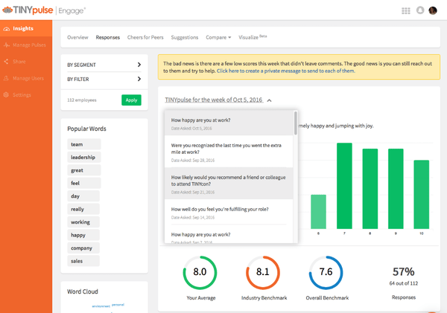Viewport: 447px width, 313px height.
Task: Click the Manage Users person icon
Action: (6, 78)
